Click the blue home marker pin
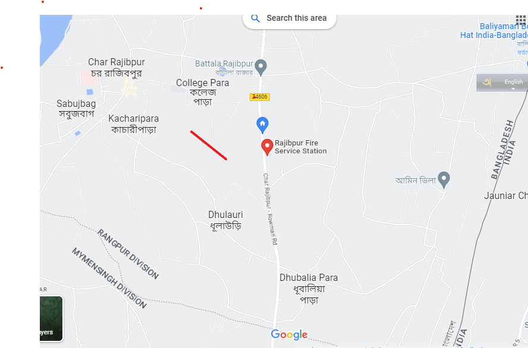The width and height of the screenshot is (528, 348). tap(262, 125)
